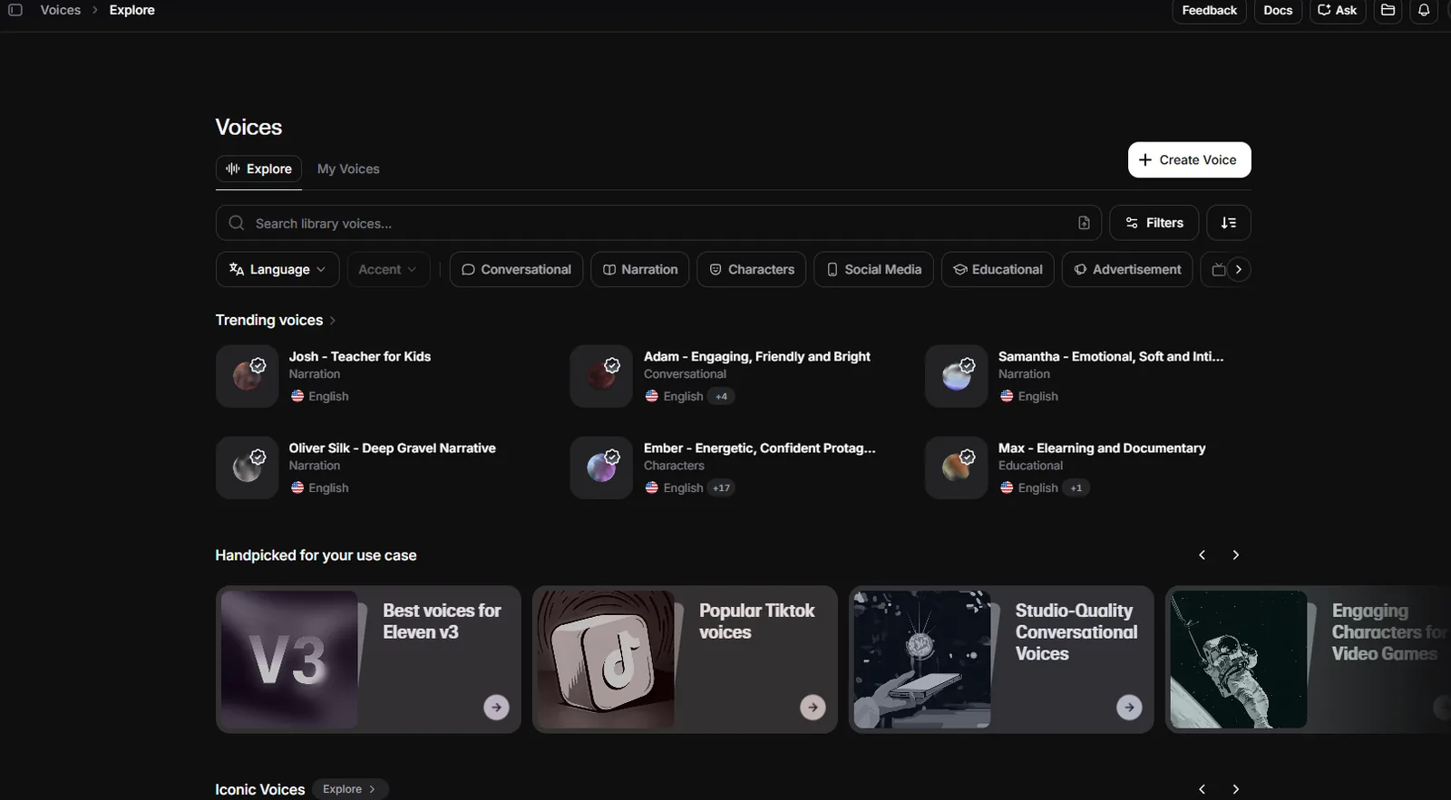Toggle the sidebar panel icon

pos(15,10)
